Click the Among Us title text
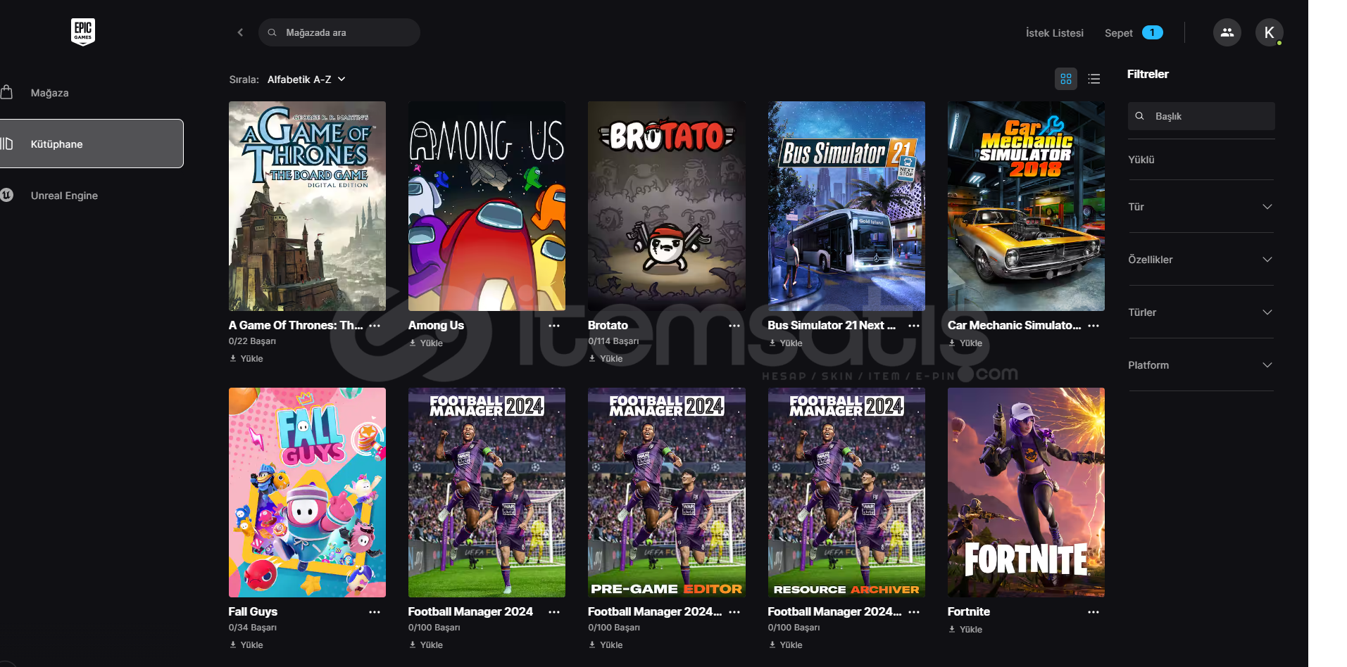Image resolution: width=1347 pixels, height=667 pixels. [436, 326]
